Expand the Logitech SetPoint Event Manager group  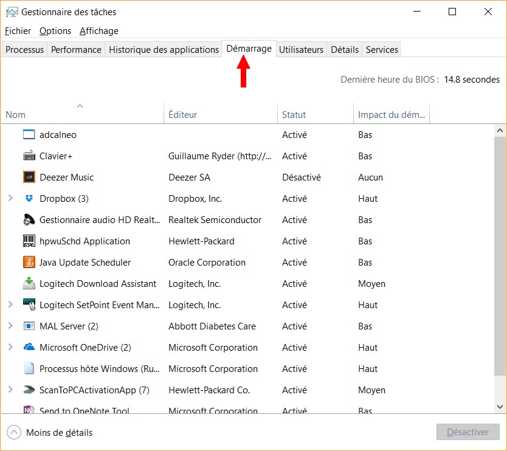(x=10, y=305)
